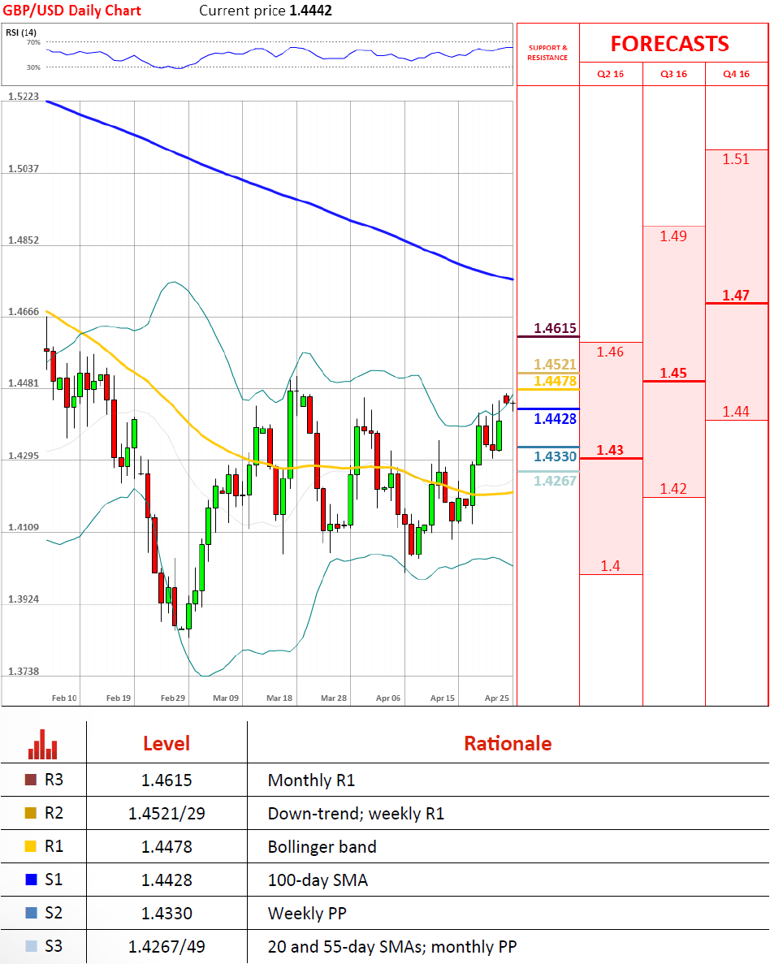Screen dimensions: 770x964
Task: Click the Q2 forecast high 1.46
Action: 610,352
